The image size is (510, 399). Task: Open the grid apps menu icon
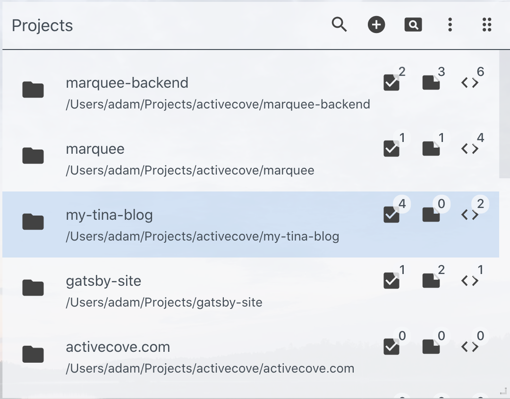tap(487, 25)
